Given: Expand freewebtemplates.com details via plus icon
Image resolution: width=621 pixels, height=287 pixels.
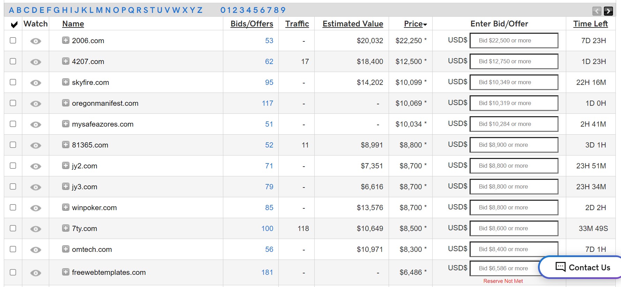Looking at the screenshot, I should pos(66,272).
